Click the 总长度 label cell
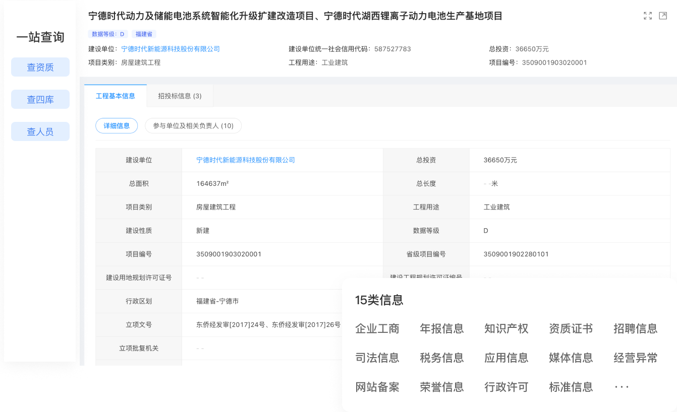677x412 pixels. coord(426,184)
